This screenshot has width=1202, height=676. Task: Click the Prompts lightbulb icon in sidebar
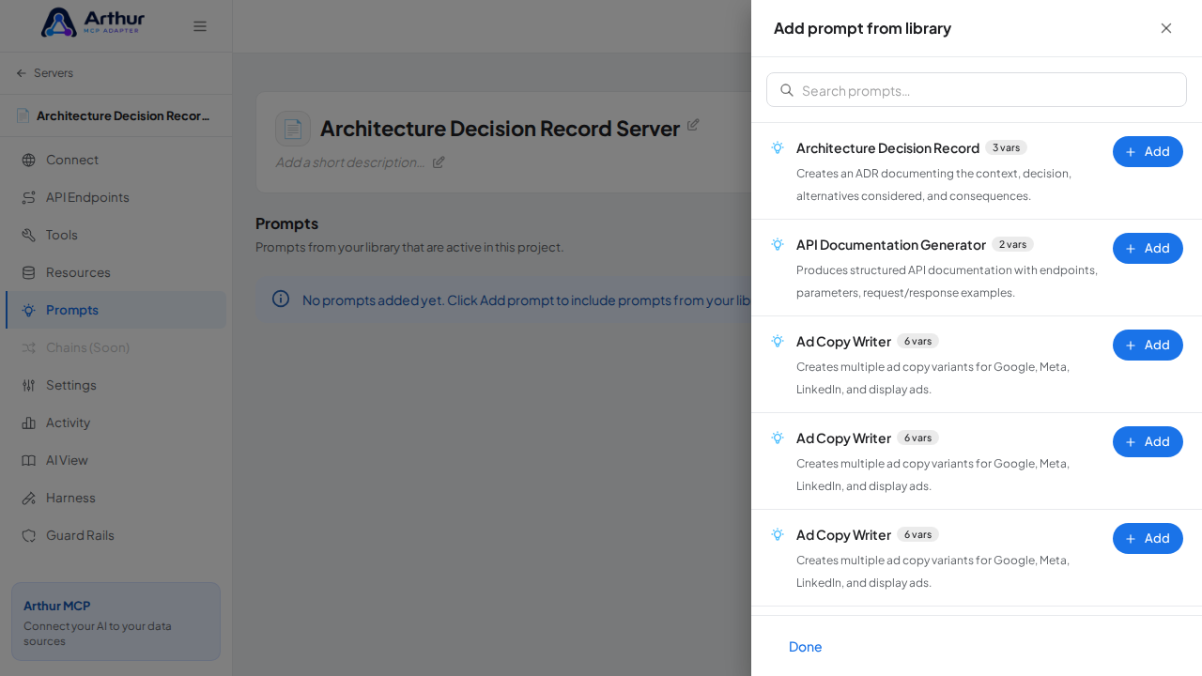[29, 310]
